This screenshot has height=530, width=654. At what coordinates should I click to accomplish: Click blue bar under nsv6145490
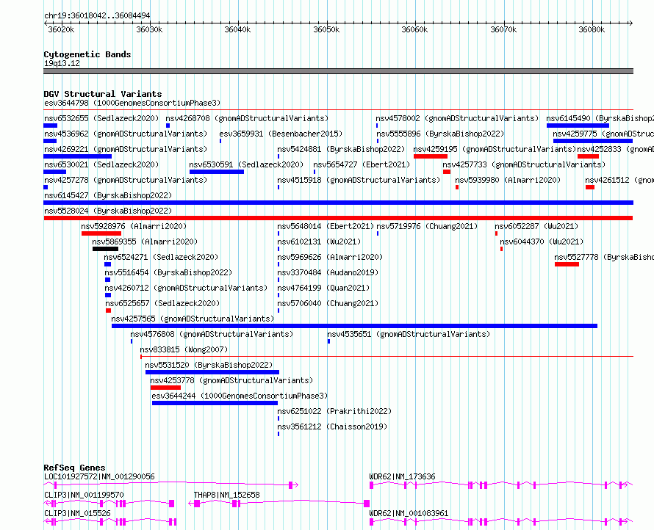click(578, 126)
